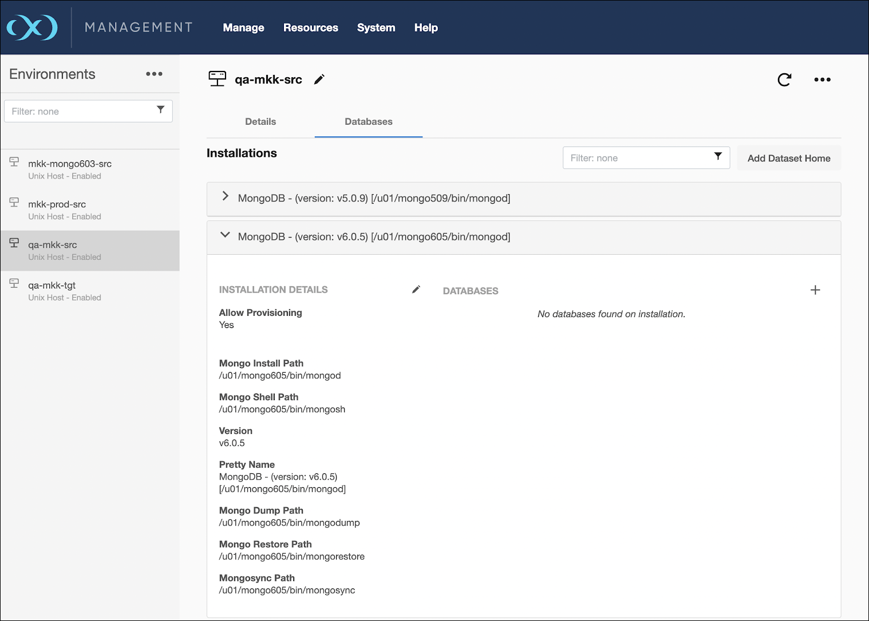Click the Delphix logo icon
Viewport: 869px width, 621px height.
pos(32,27)
